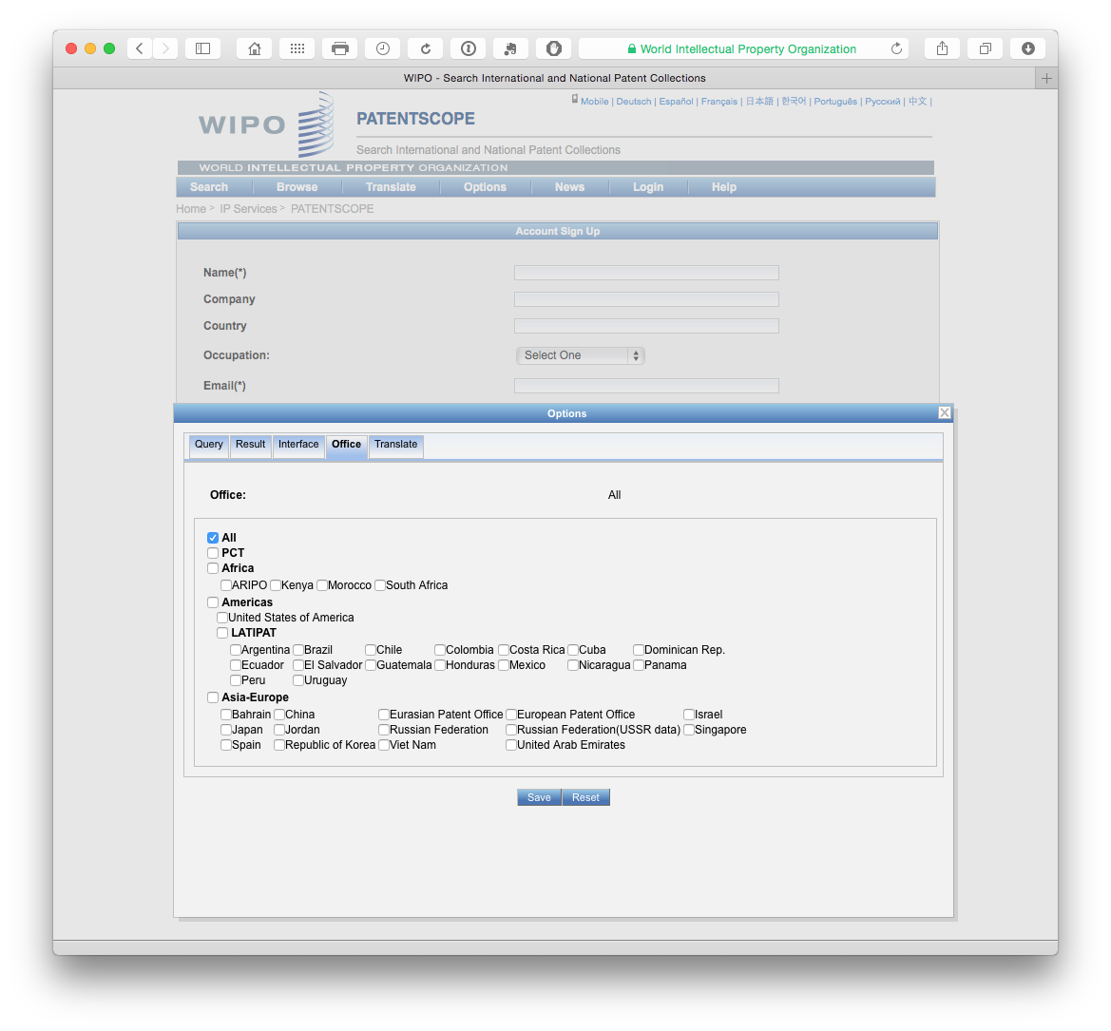1111x1031 pixels.
Task: Open the Browse menu
Action: (x=297, y=187)
